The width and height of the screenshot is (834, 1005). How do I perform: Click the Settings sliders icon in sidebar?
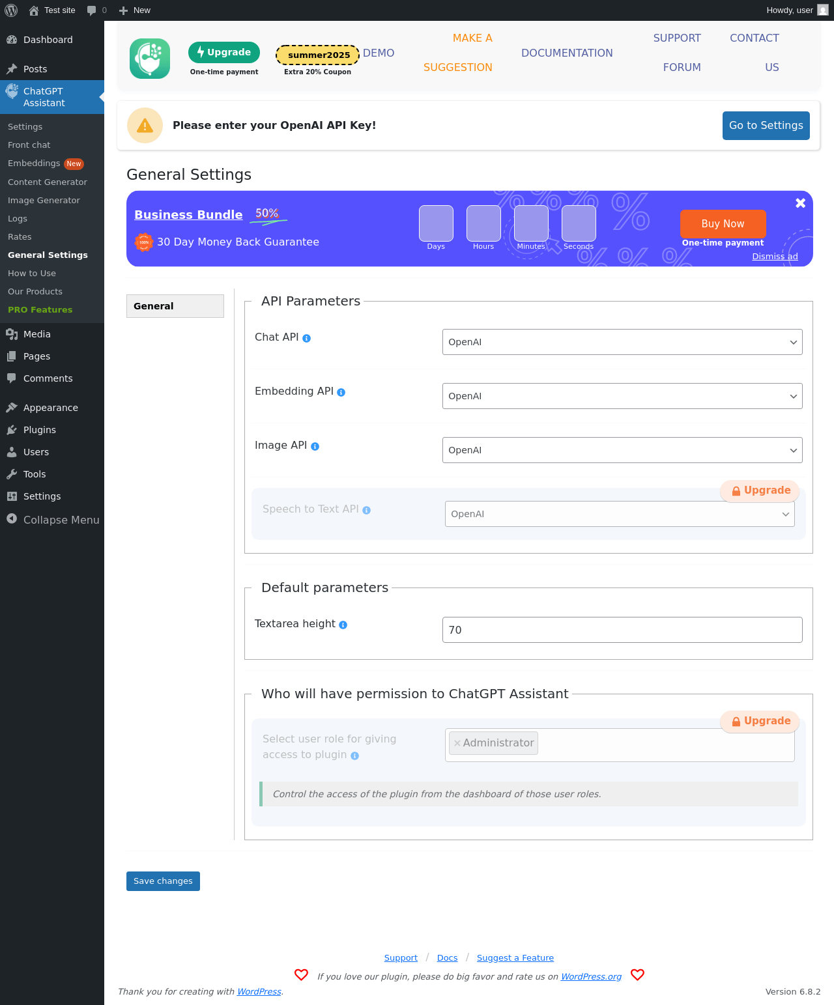tap(12, 496)
